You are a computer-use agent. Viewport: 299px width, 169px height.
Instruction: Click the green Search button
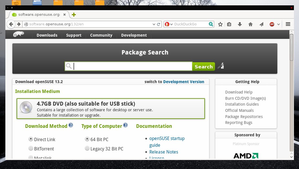pyautogui.click(x=203, y=66)
